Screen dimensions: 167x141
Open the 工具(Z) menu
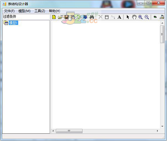40,11
